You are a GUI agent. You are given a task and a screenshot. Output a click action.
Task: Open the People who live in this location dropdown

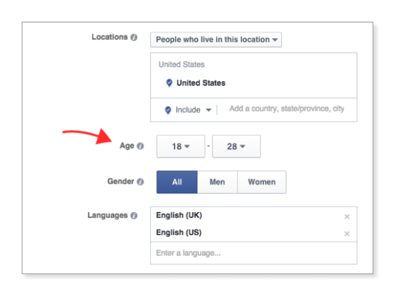(x=216, y=40)
